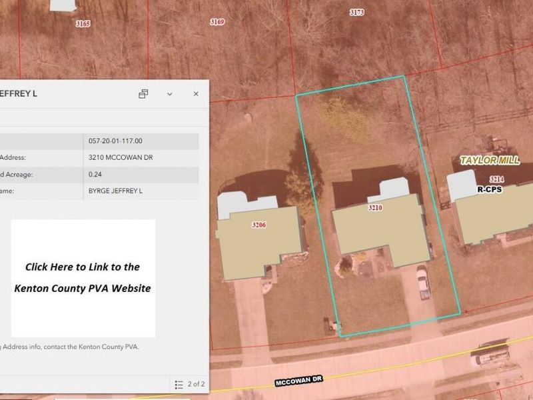The width and height of the screenshot is (533, 400).
Task: Click the popup title header text
Action: click(x=19, y=94)
